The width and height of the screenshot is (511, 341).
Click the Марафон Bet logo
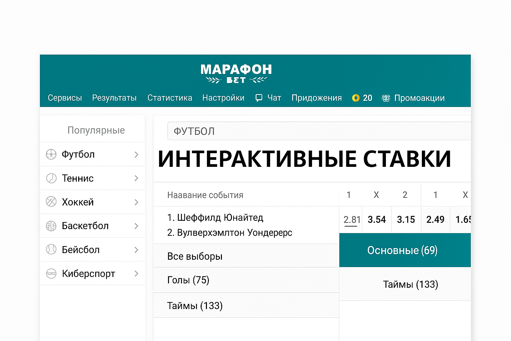[236, 74]
